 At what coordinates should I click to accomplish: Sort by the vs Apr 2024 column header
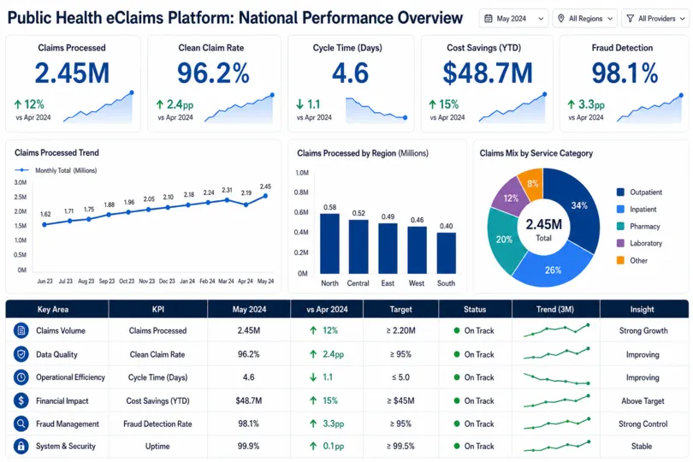(327, 309)
